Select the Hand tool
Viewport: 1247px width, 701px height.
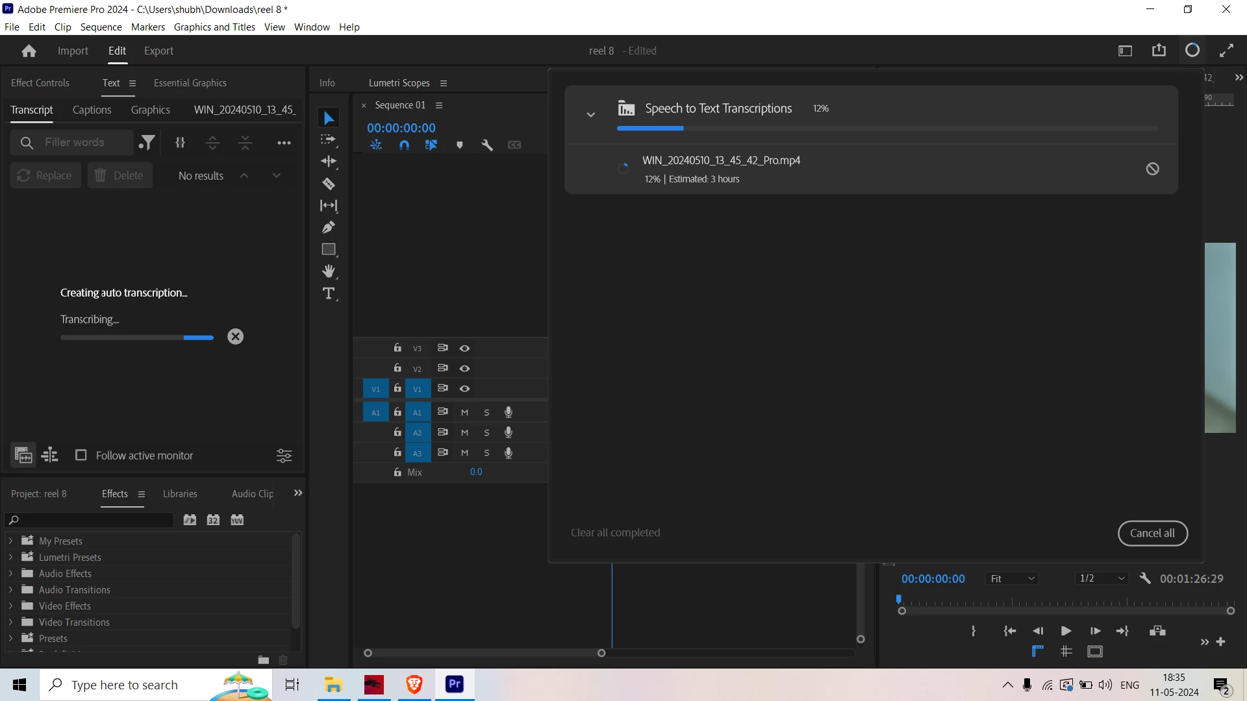(x=329, y=271)
